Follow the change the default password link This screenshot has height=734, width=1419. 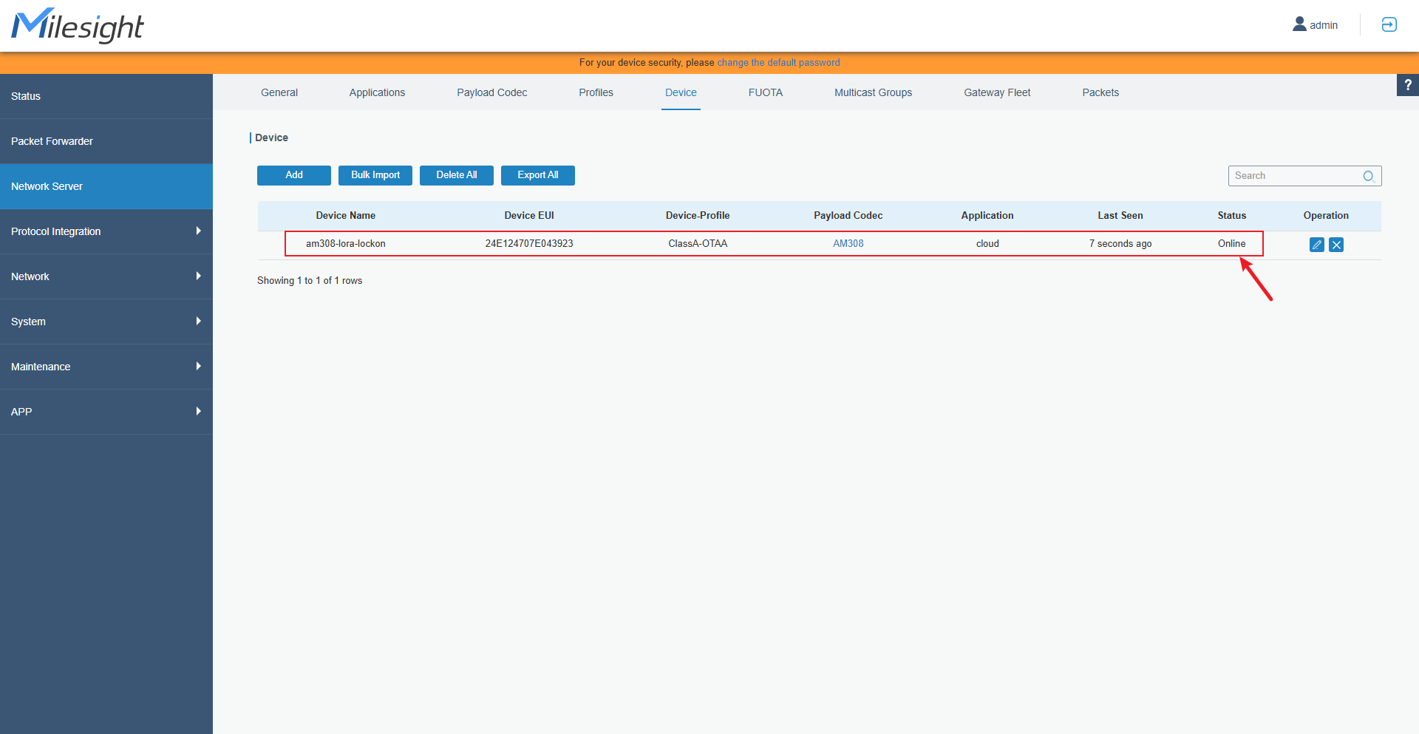point(778,63)
